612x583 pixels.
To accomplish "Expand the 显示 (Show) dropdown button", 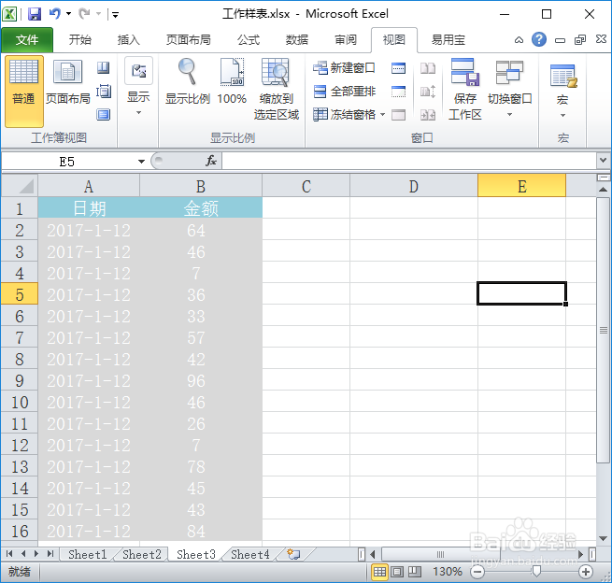I will (x=138, y=88).
